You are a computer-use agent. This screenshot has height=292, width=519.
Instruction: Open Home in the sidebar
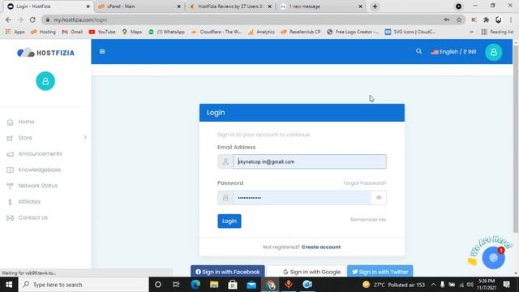(x=26, y=122)
